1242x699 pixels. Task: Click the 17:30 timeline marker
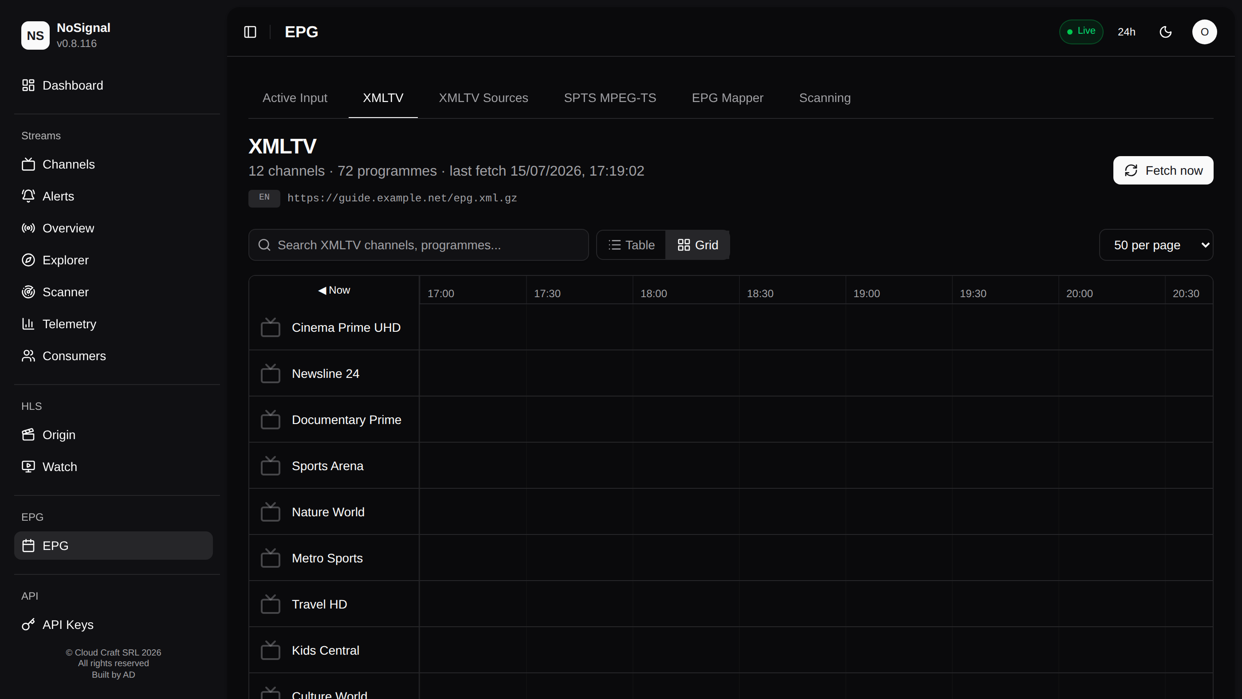point(547,294)
